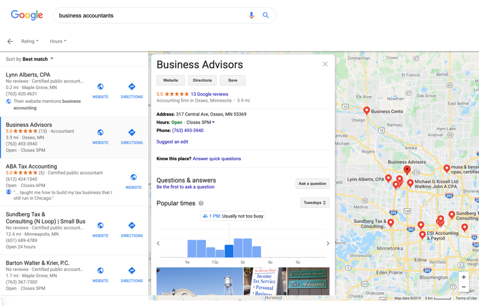479x306 pixels.
Task: Open Business Advisors listing website icon
Action: coord(100,132)
